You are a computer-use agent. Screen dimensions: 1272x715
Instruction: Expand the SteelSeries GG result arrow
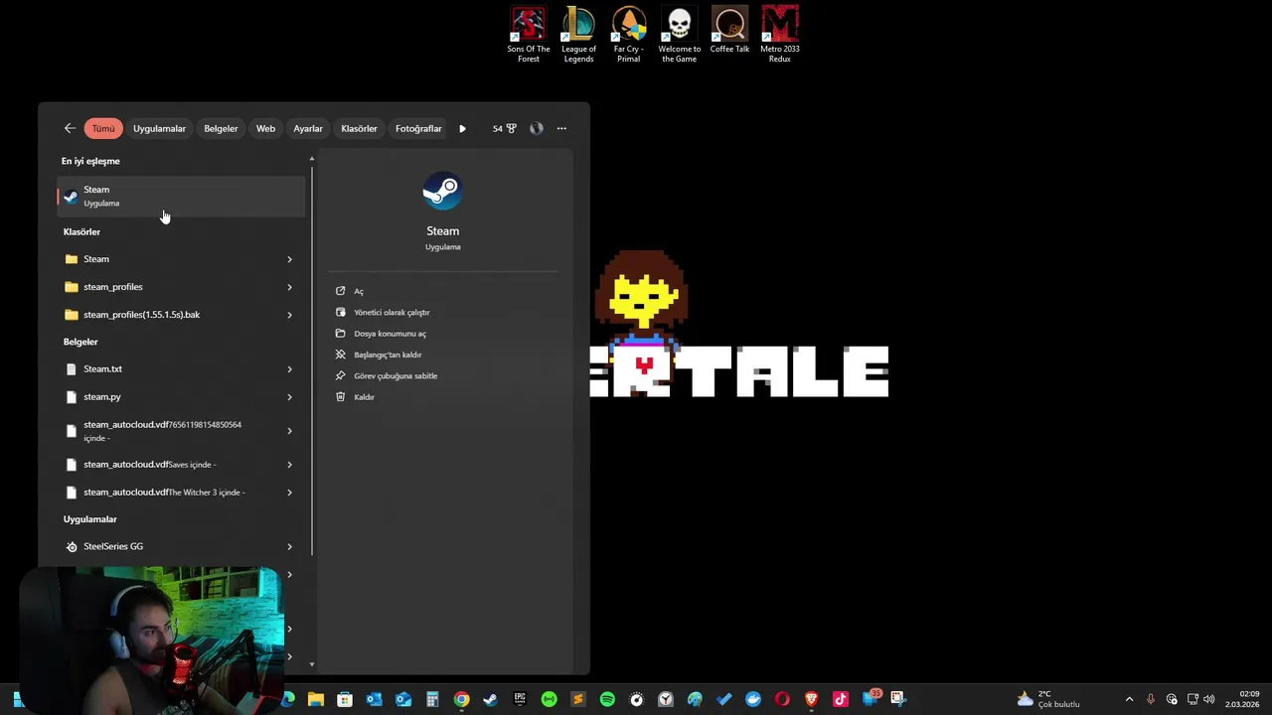(x=289, y=546)
